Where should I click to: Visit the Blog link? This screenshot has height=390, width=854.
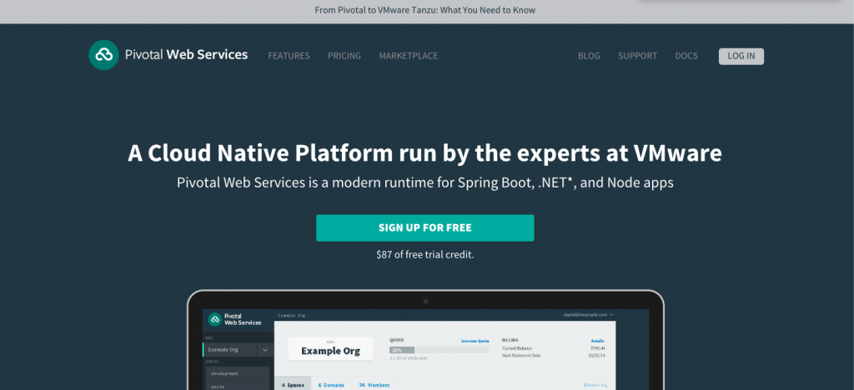[x=589, y=56]
